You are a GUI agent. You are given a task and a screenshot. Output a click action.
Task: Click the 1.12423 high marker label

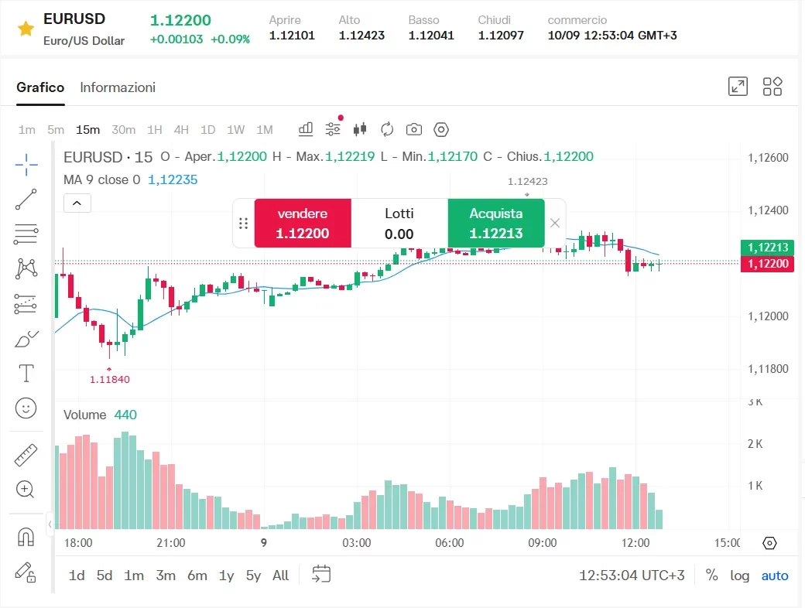coord(528,181)
